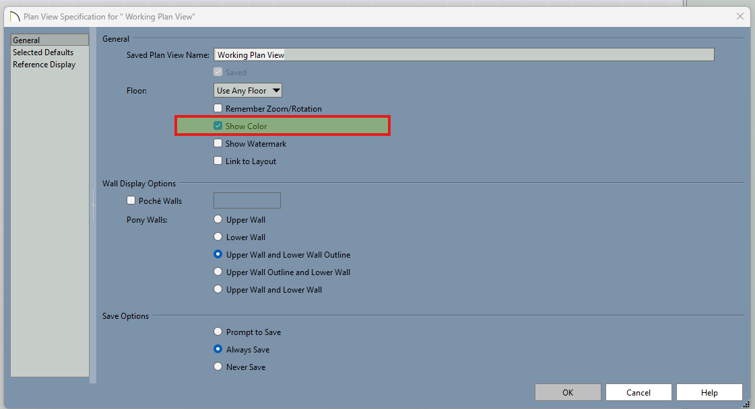
Task: Click the Chief Architect icon in title bar
Action: click(x=14, y=16)
